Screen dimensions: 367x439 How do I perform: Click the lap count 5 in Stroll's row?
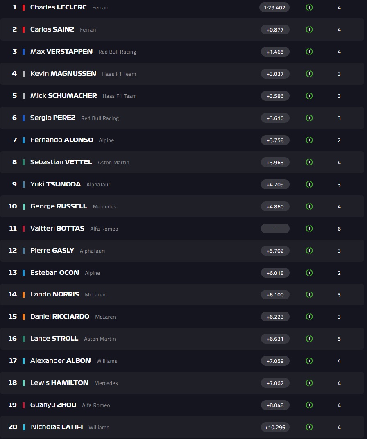tap(339, 339)
